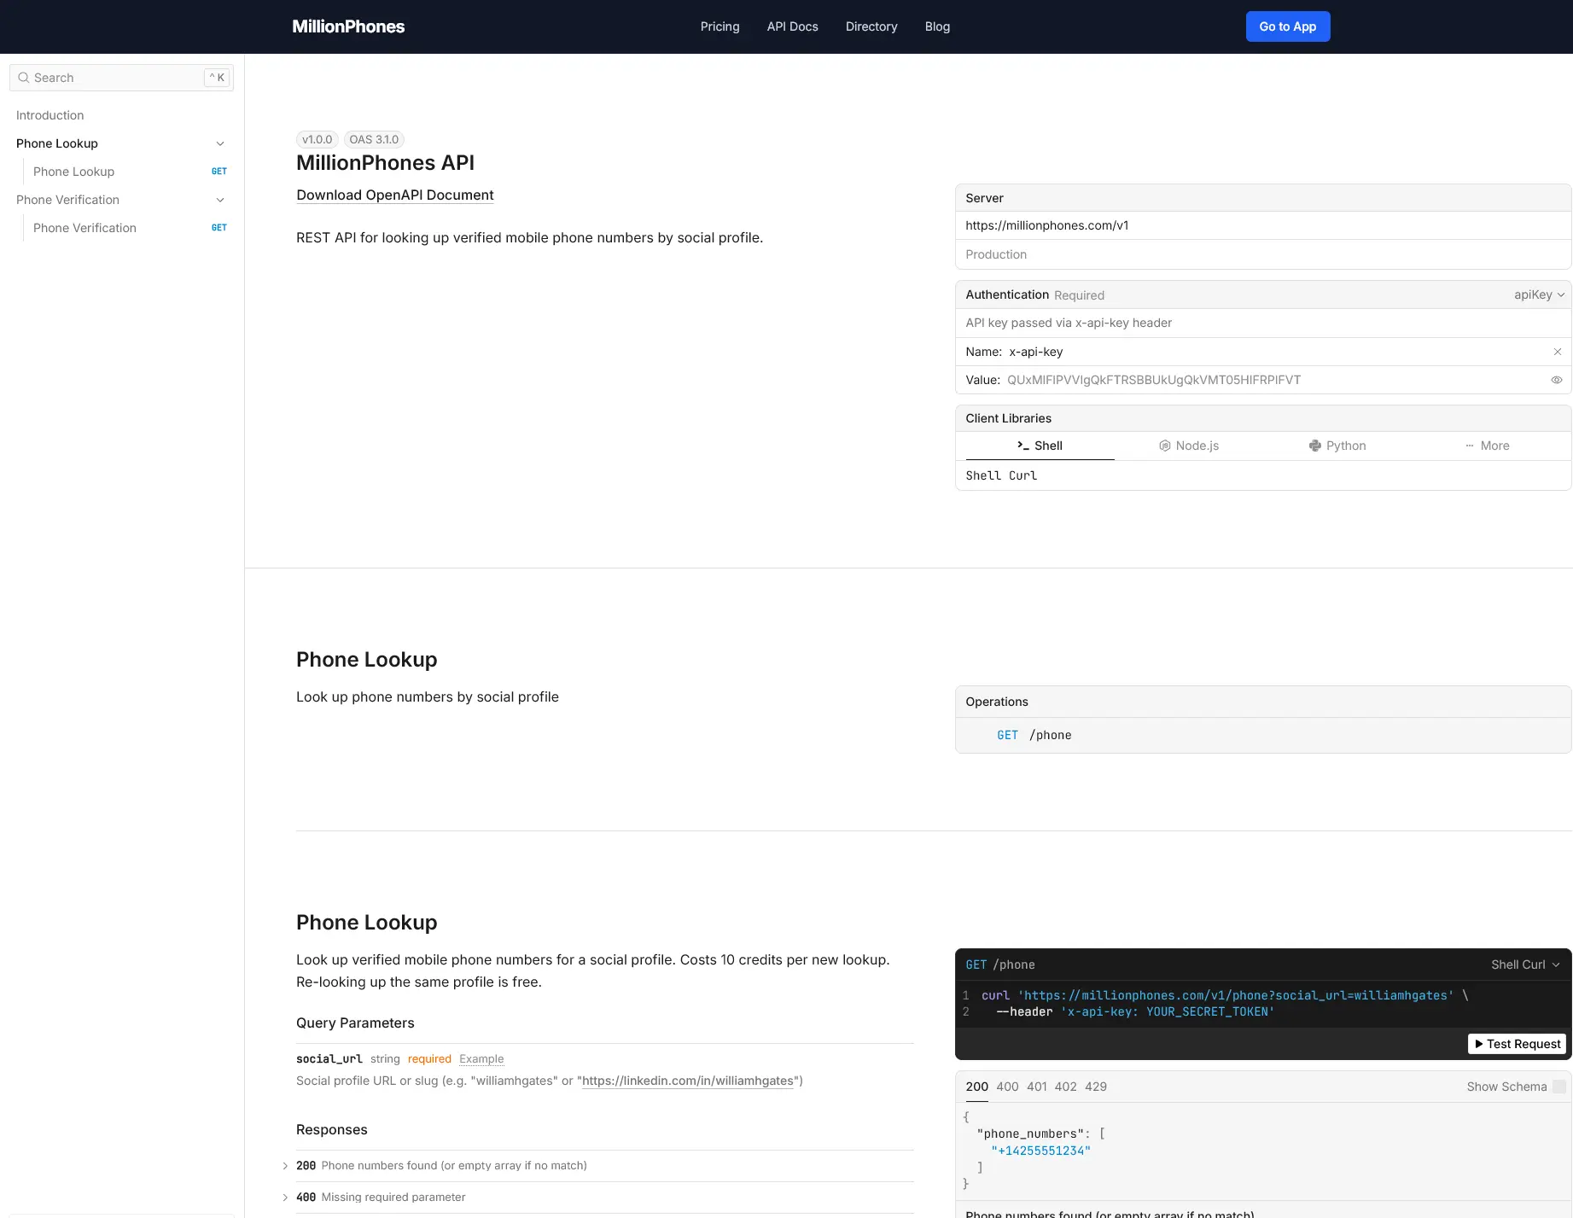Click the Go to App button

tap(1288, 26)
